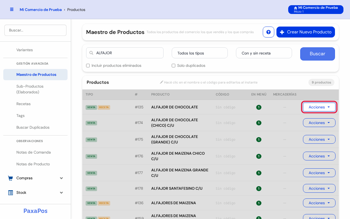Click the PaxaPos logo
This screenshot has height=219, width=350.
(36, 211)
